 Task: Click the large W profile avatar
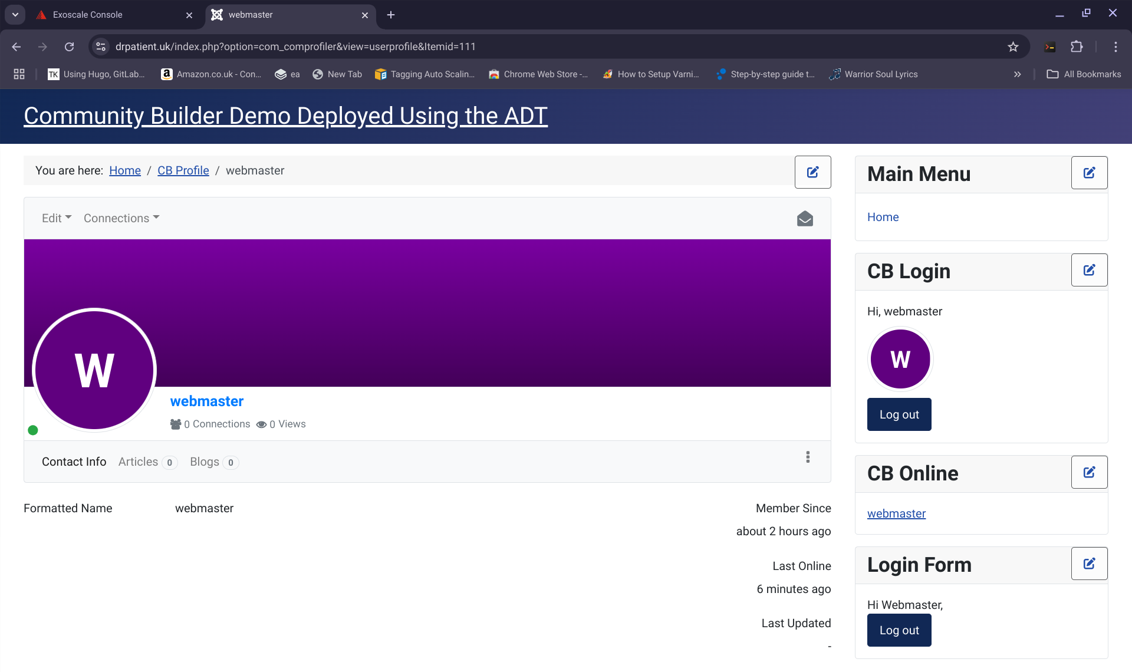point(94,370)
